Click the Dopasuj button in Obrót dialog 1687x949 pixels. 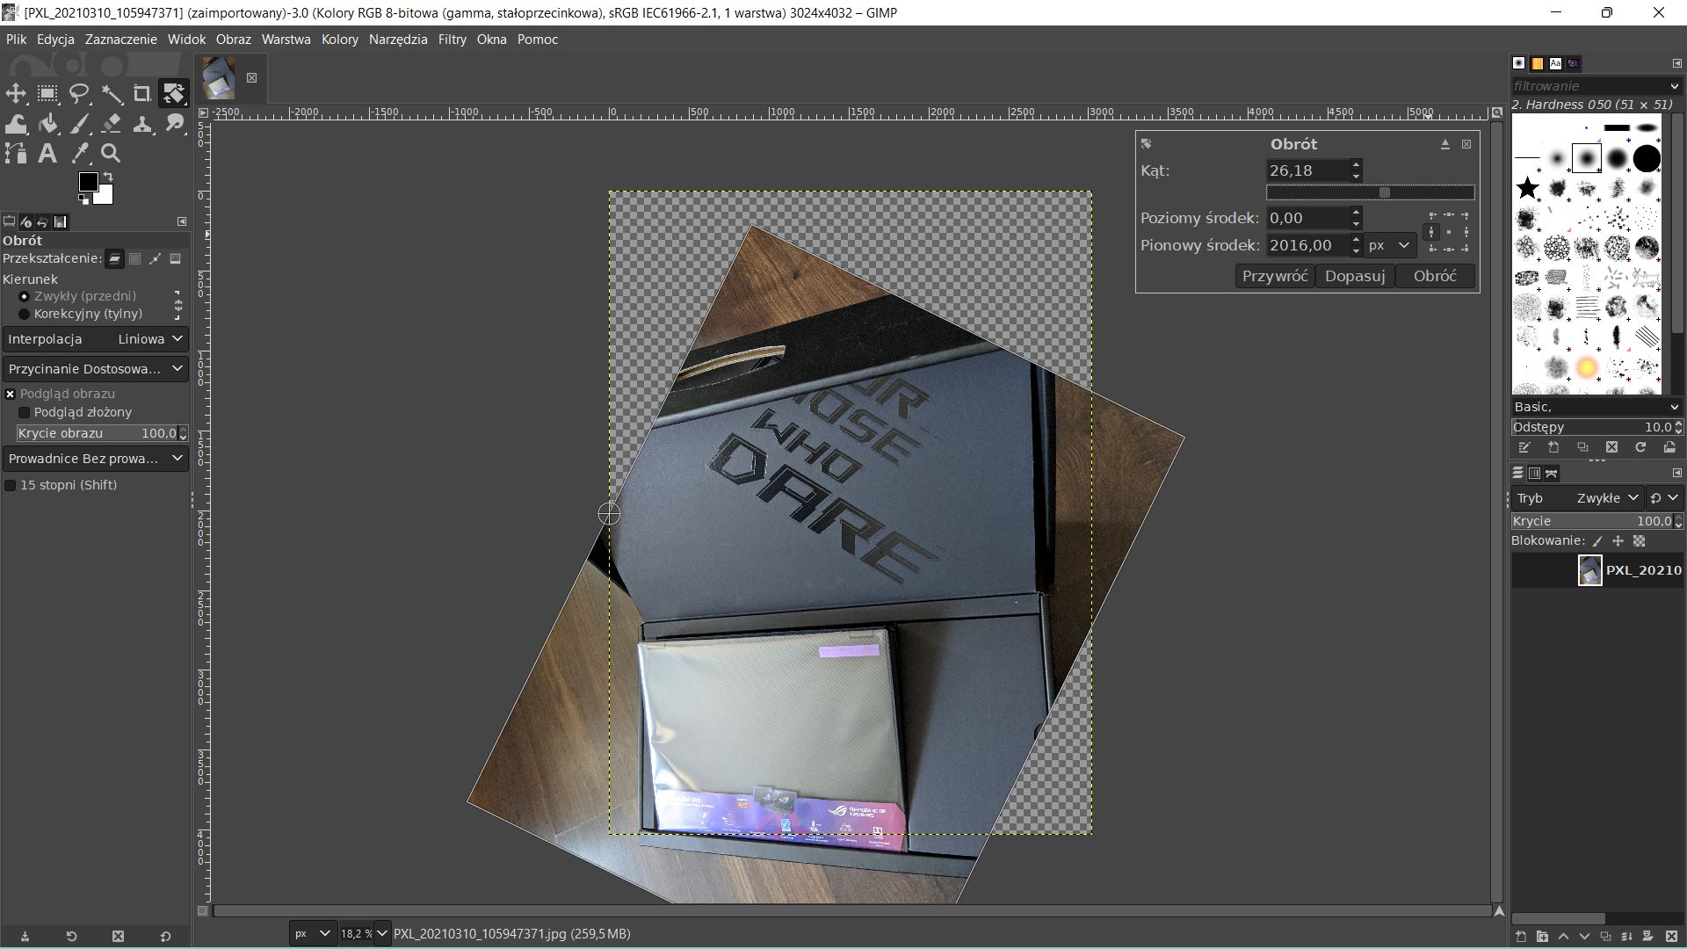[1355, 276]
